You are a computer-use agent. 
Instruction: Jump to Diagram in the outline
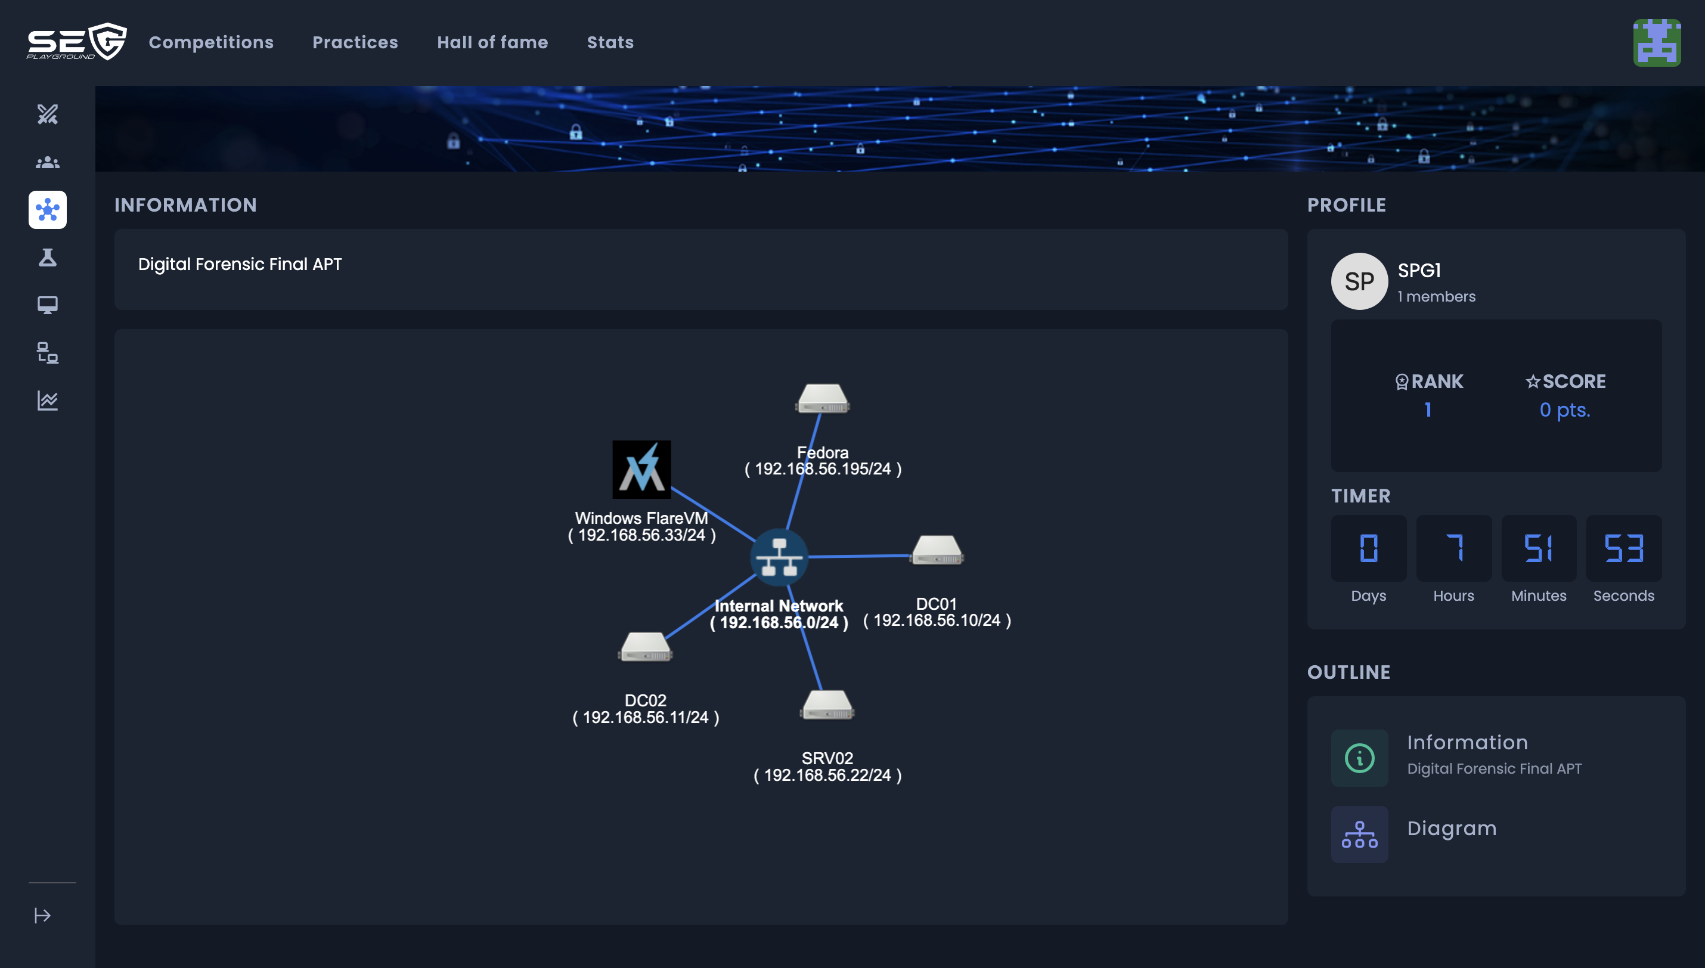pos(1451,829)
